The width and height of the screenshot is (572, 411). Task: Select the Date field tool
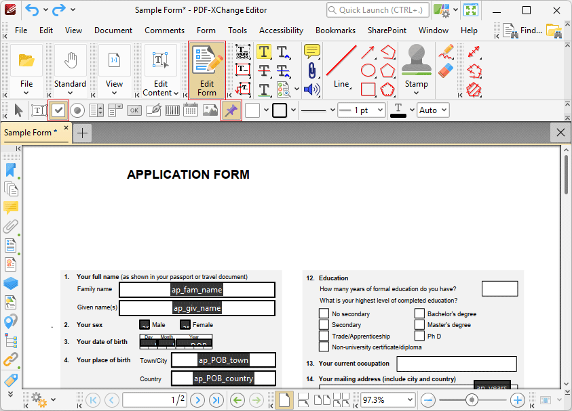tap(191, 110)
